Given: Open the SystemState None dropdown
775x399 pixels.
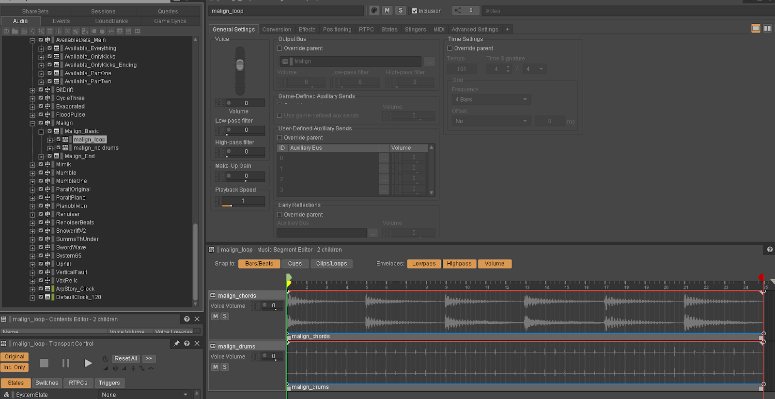Looking at the screenshot, I should 144,395.
